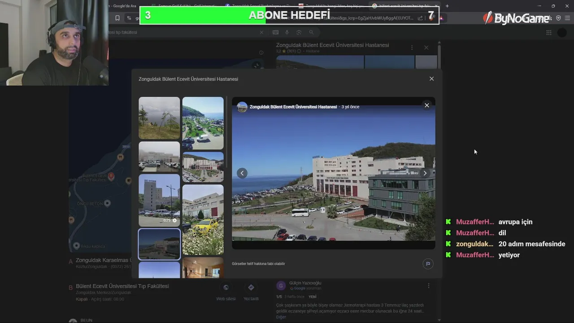Screen dimensions: 574x323
Task: Click the large hospital photo
Action: (x=333, y=173)
